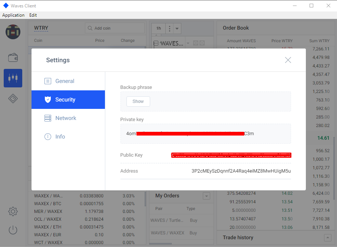337x247 pixels.
Task: Select the OCL / WAXEX coin row
Action: pyautogui.click(x=87, y=219)
